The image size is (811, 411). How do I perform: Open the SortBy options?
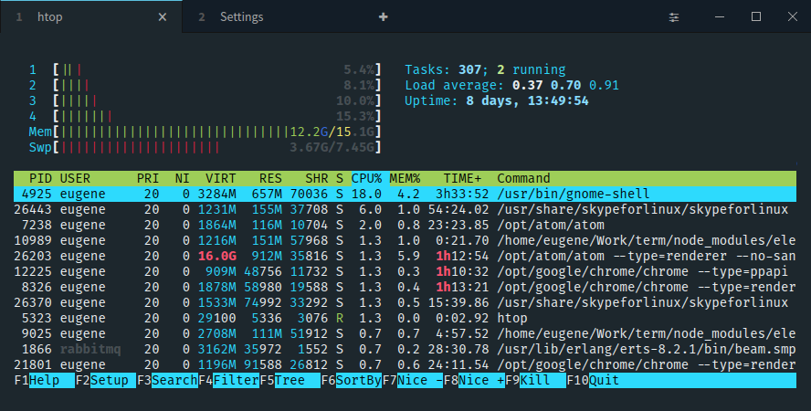[x=357, y=380]
